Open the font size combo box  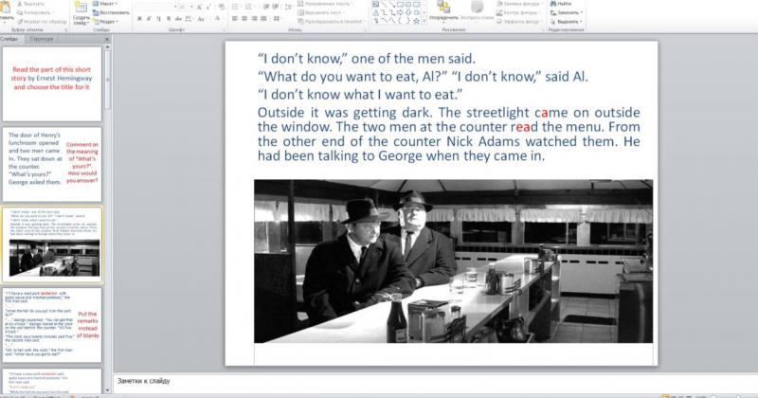[x=186, y=7]
